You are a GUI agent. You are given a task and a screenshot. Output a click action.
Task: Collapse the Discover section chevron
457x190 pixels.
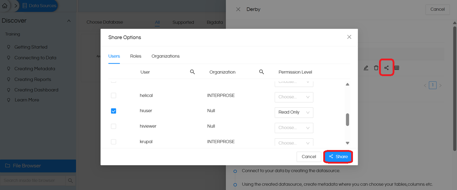[69, 21]
